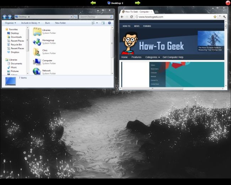This screenshot has height=185, width=231.
Task: Go forward in the Chrome window
Action: point(127,17)
